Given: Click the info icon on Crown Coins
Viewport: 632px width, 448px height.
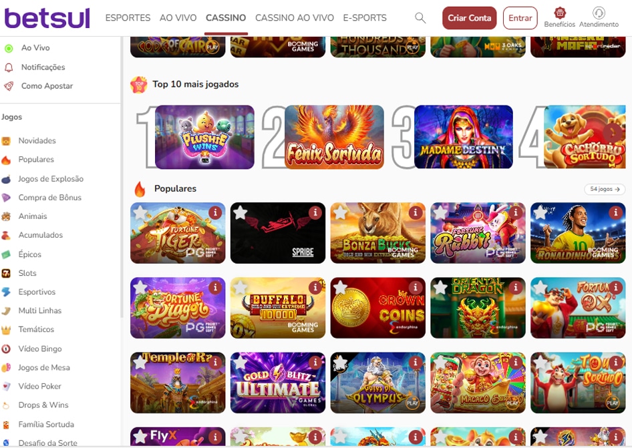Looking at the screenshot, I should click(x=415, y=287).
